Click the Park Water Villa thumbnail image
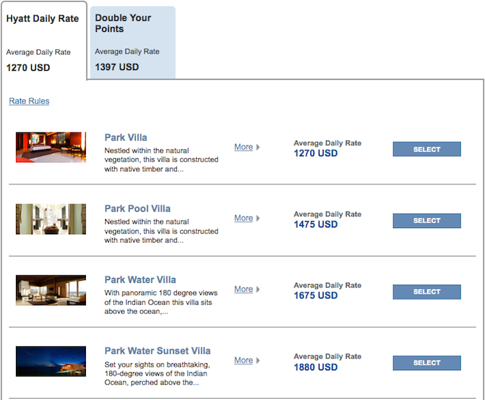The height and width of the screenshot is (400, 485). click(x=51, y=290)
